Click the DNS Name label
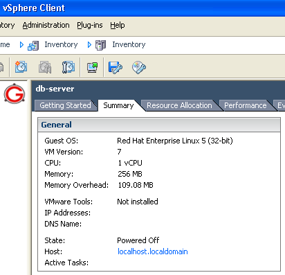The height and width of the screenshot is (275, 285). pyautogui.click(x=63, y=224)
